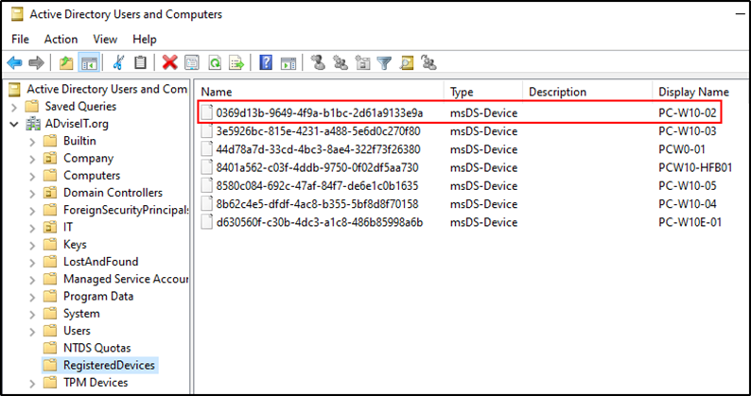Image resolution: width=751 pixels, height=396 pixels.
Task: Select the device entry with display name PC-W10-02
Action: pos(459,113)
